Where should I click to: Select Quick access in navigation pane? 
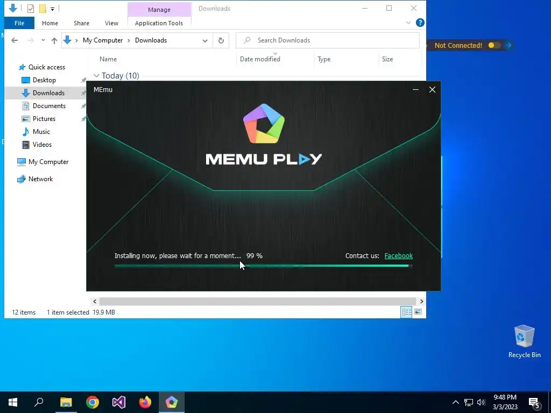pos(46,67)
